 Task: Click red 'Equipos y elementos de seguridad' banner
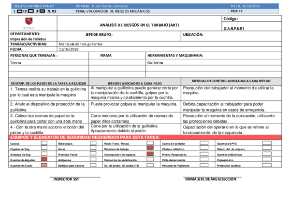click(145, 138)
